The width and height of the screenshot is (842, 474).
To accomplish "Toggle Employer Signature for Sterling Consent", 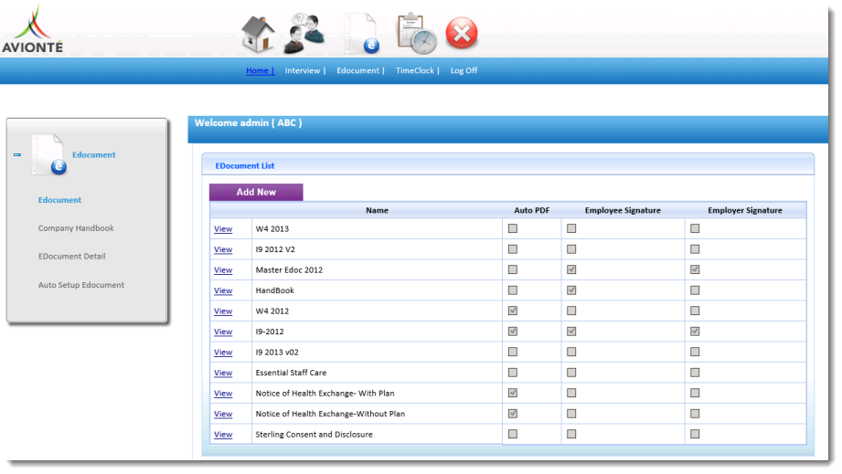I will point(695,434).
